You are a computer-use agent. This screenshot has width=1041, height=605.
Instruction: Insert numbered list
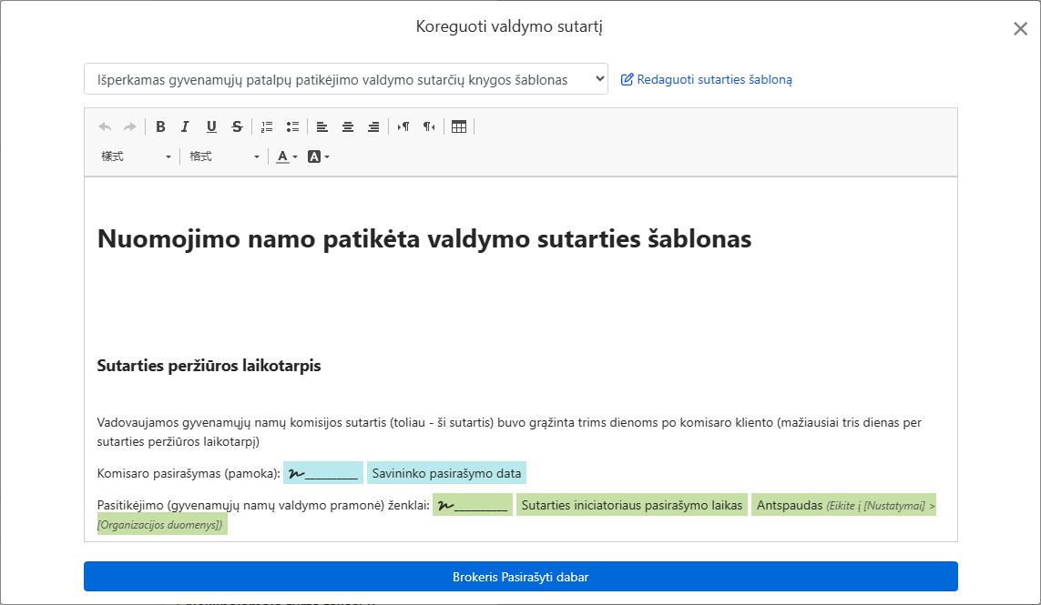(267, 126)
